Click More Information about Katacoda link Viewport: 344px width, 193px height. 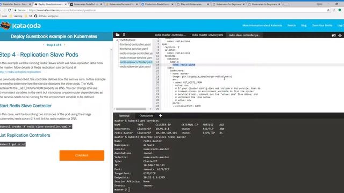262,25
